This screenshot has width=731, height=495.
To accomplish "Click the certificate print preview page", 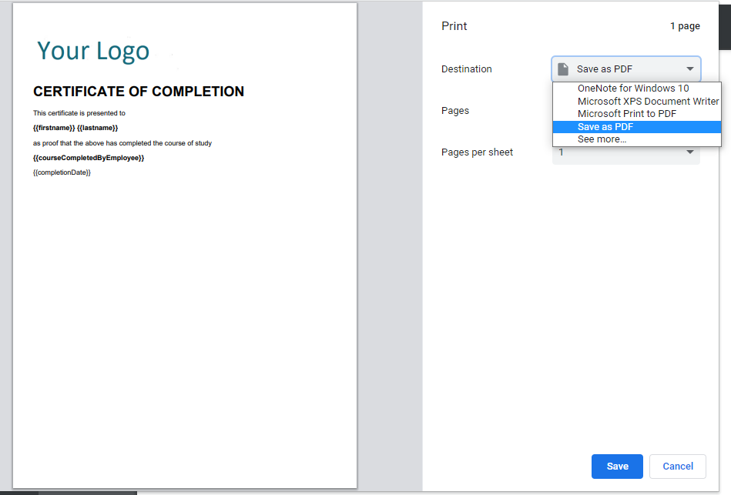I will pyautogui.click(x=185, y=308).
